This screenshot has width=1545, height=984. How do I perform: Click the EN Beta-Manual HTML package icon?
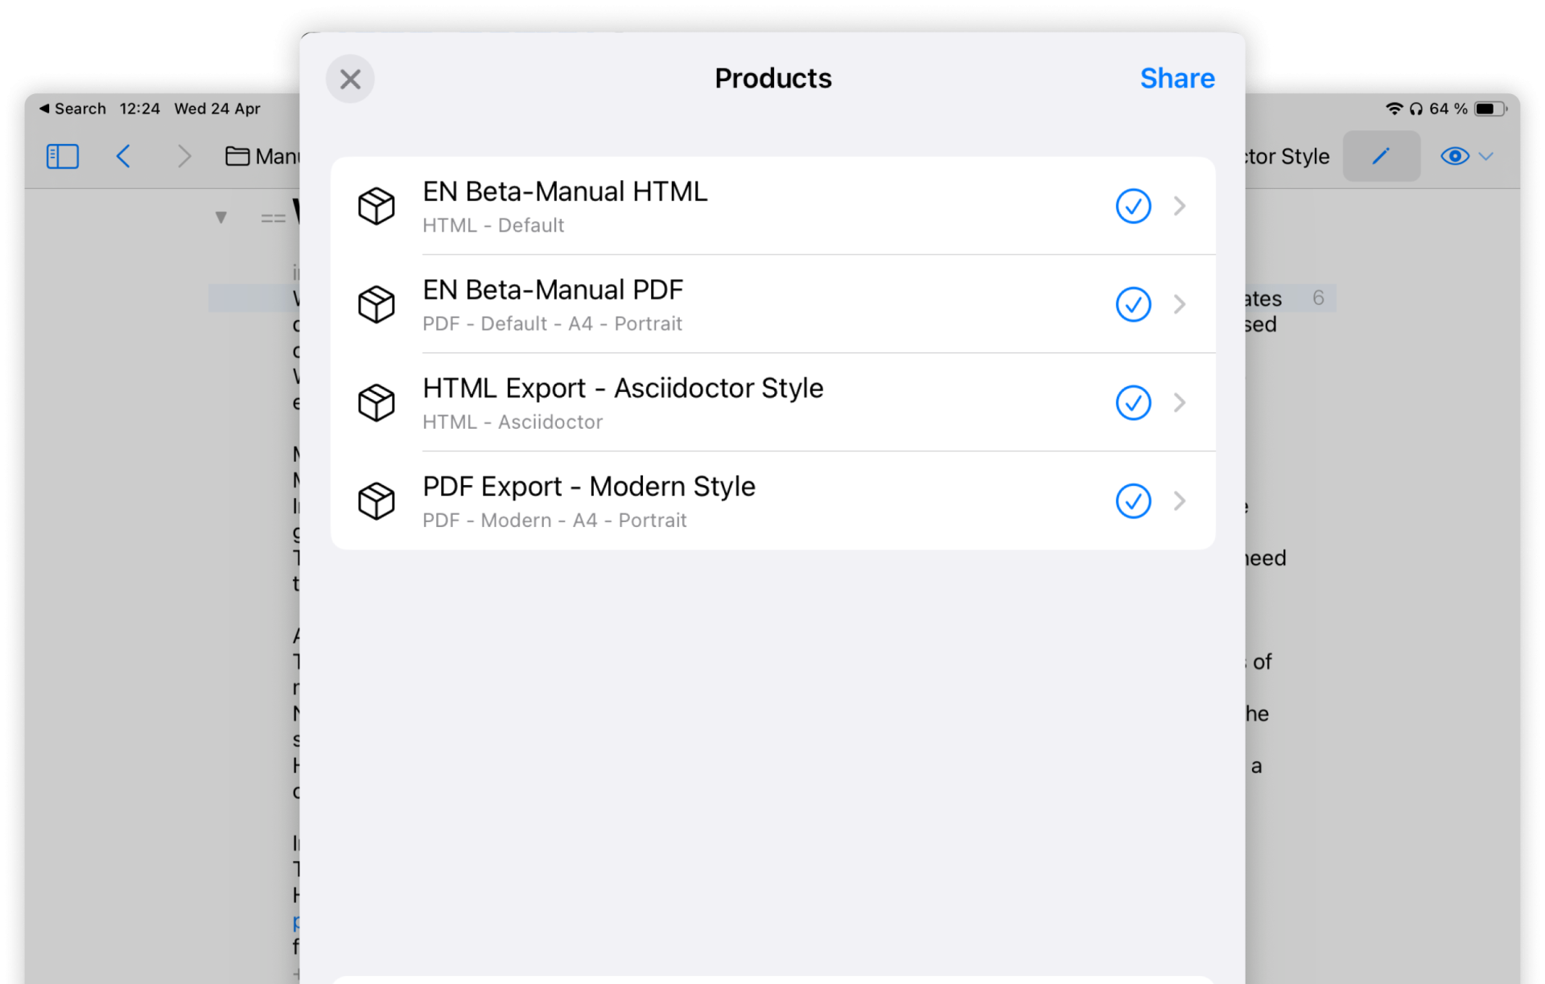point(376,206)
